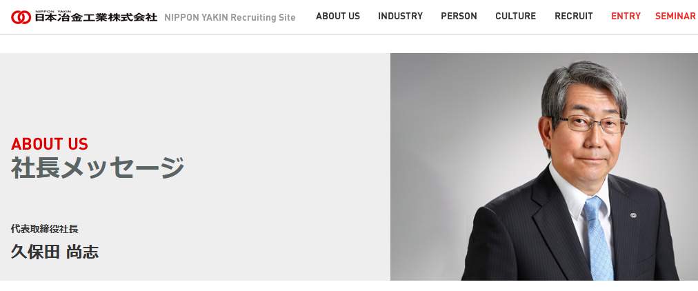Click the NIPPON YAKIN Recruiting Site title
Viewport: 698px width, 291px height.
tap(230, 18)
